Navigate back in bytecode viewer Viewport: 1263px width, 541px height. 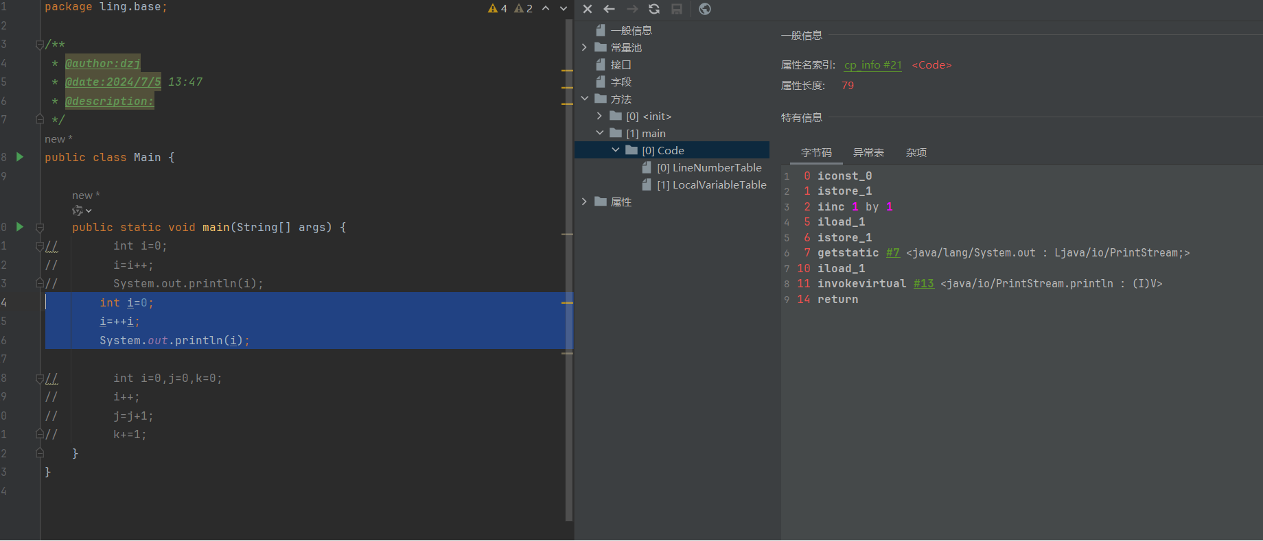[x=609, y=9]
